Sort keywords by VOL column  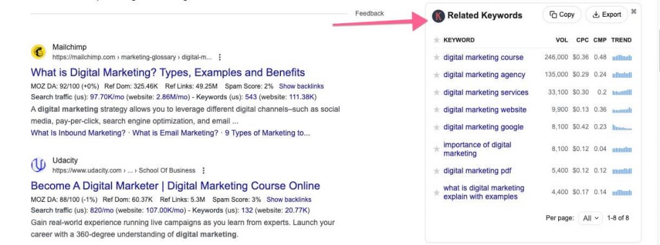561,40
